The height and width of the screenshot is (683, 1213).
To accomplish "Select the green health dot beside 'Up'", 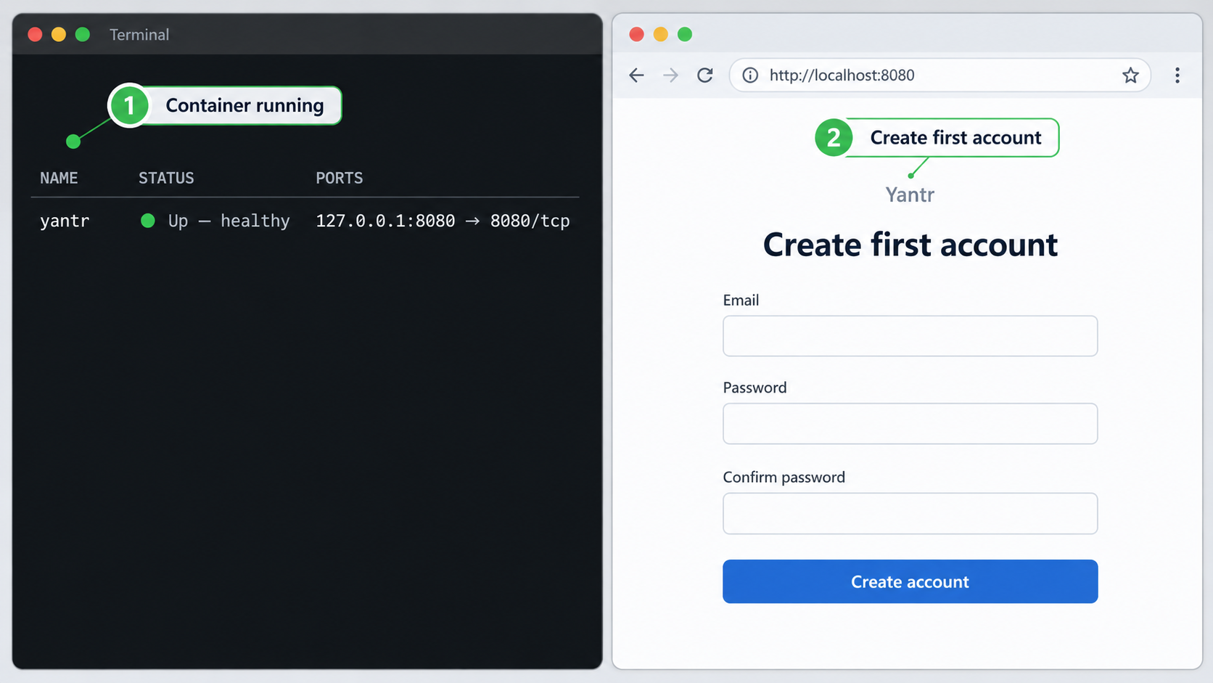I will pos(148,221).
